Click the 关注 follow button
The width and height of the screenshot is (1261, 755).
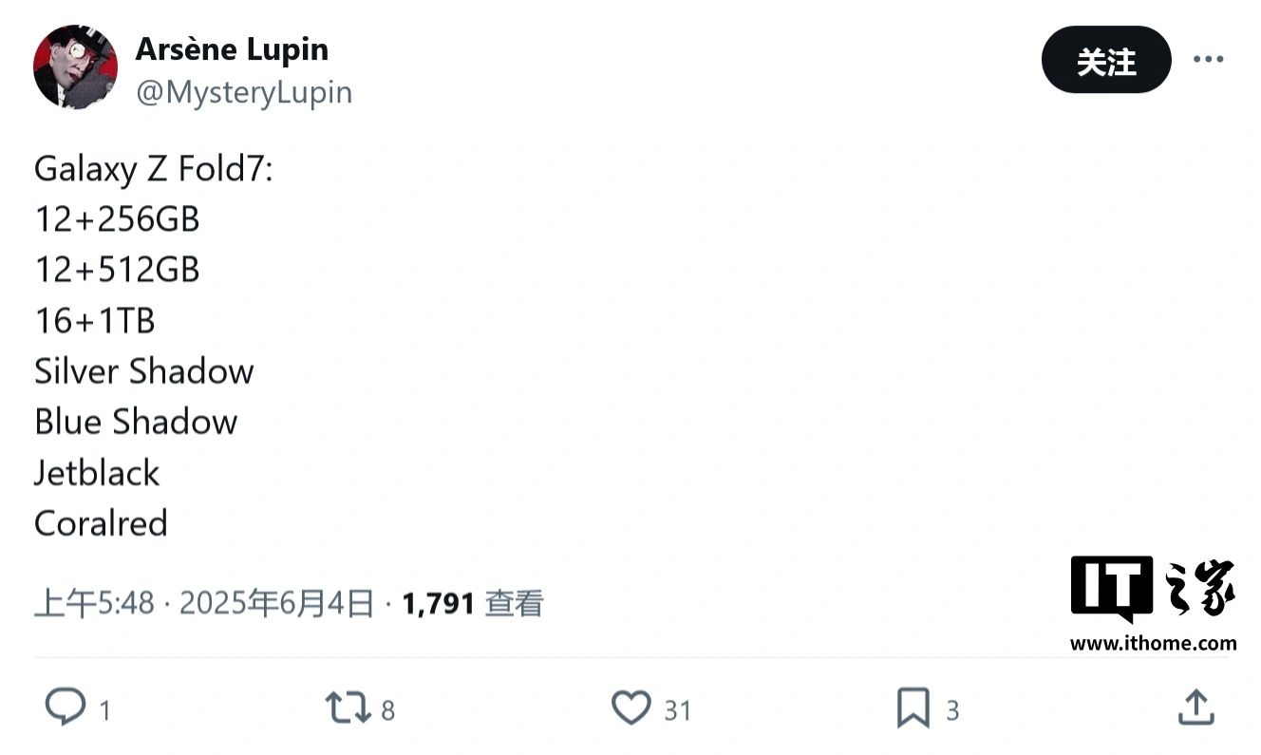(x=1106, y=60)
